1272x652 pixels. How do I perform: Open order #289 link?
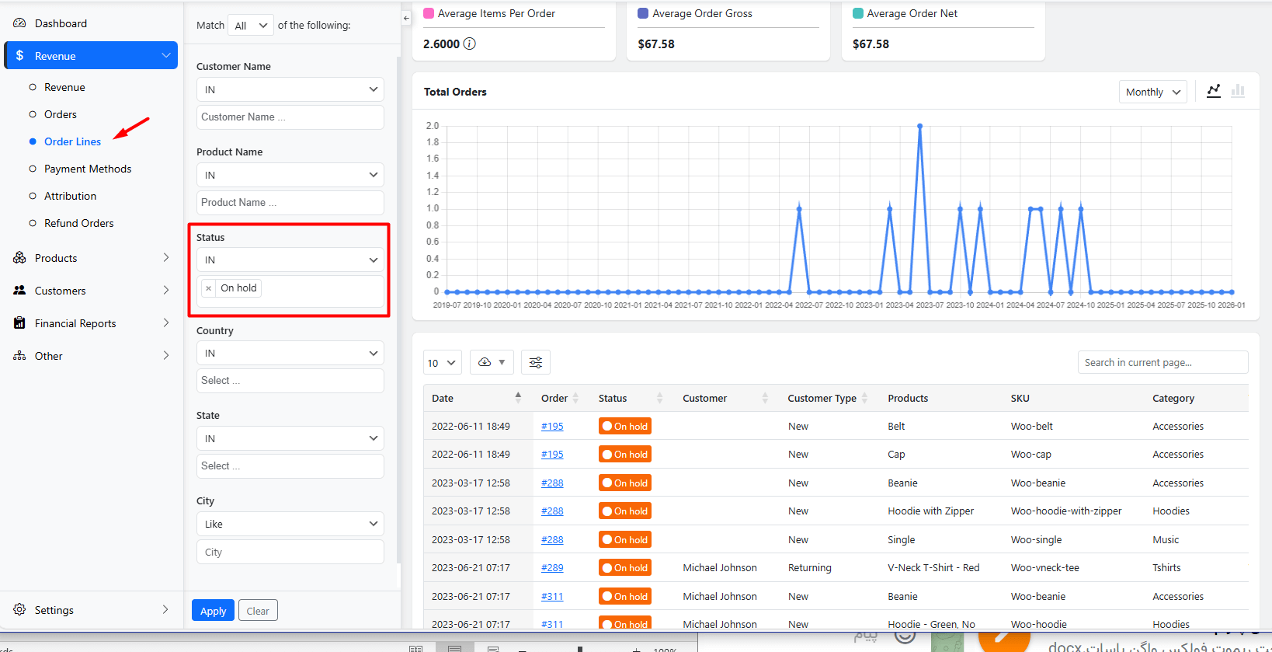click(x=552, y=568)
